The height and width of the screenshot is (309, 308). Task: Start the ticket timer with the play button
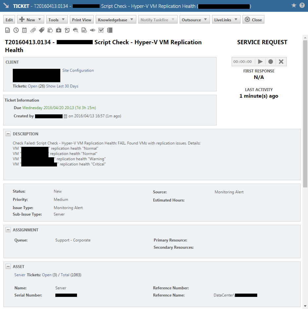coord(260,61)
